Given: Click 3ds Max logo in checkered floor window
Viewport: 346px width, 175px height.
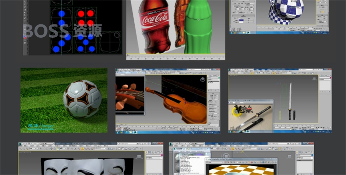Looking at the screenshot, I should (171, 144).
